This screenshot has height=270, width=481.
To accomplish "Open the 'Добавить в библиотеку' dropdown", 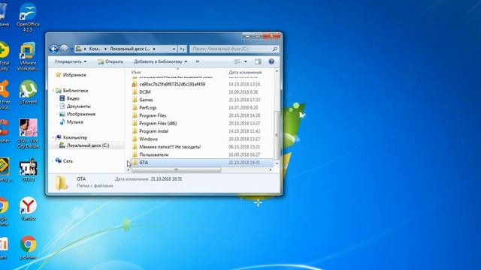I will [x=160, y=61].
